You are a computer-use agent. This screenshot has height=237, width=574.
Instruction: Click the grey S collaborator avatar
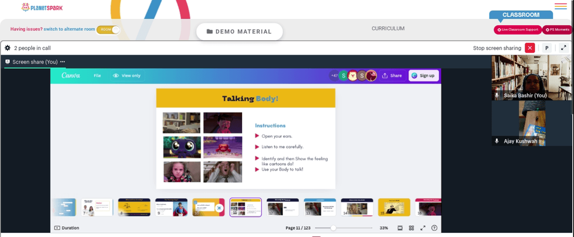[362, 76]
